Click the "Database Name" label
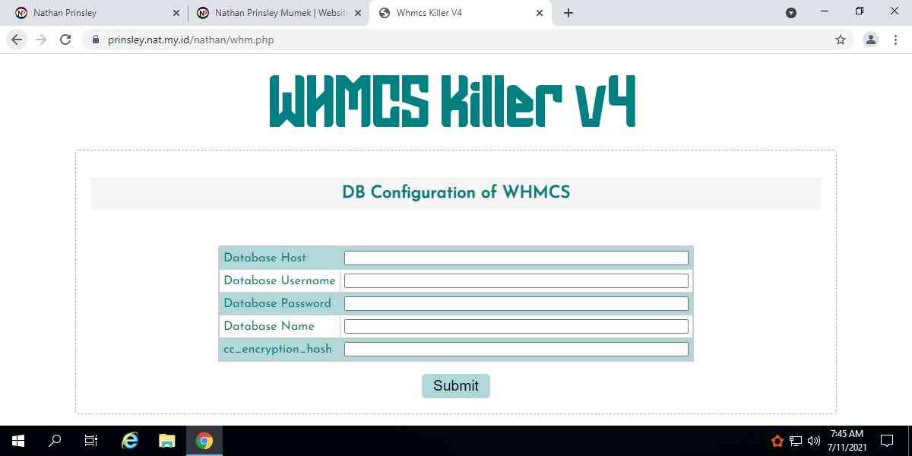912x456 pixels. coord(269,326)
